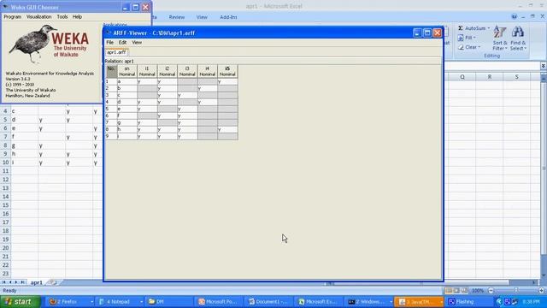Image resolution: width=547 pixels, height=308 pixels.
Task: Click the AutoSum sigma icon in Excel
Action: (x=461, y=28)
